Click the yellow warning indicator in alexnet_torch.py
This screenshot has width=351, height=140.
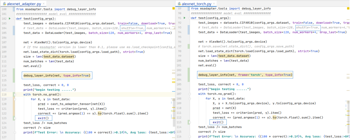point(348,9)
